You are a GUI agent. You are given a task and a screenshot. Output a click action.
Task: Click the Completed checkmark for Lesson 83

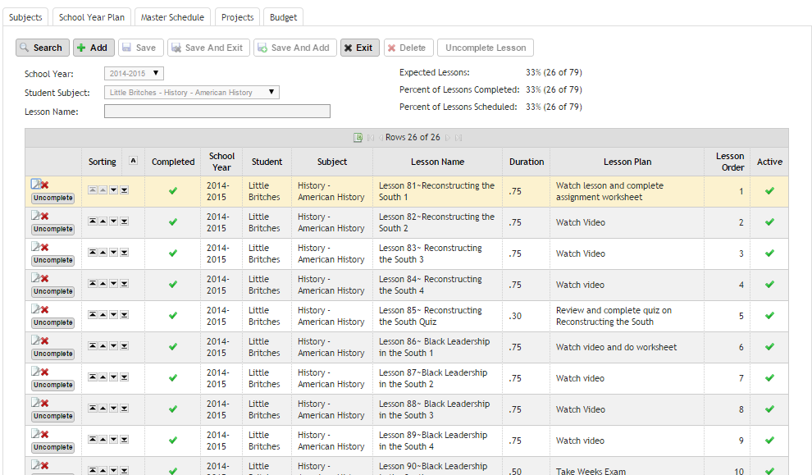click(x=173, y=253)
